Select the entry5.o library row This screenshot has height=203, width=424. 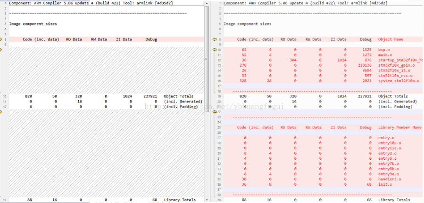point(323,158)
